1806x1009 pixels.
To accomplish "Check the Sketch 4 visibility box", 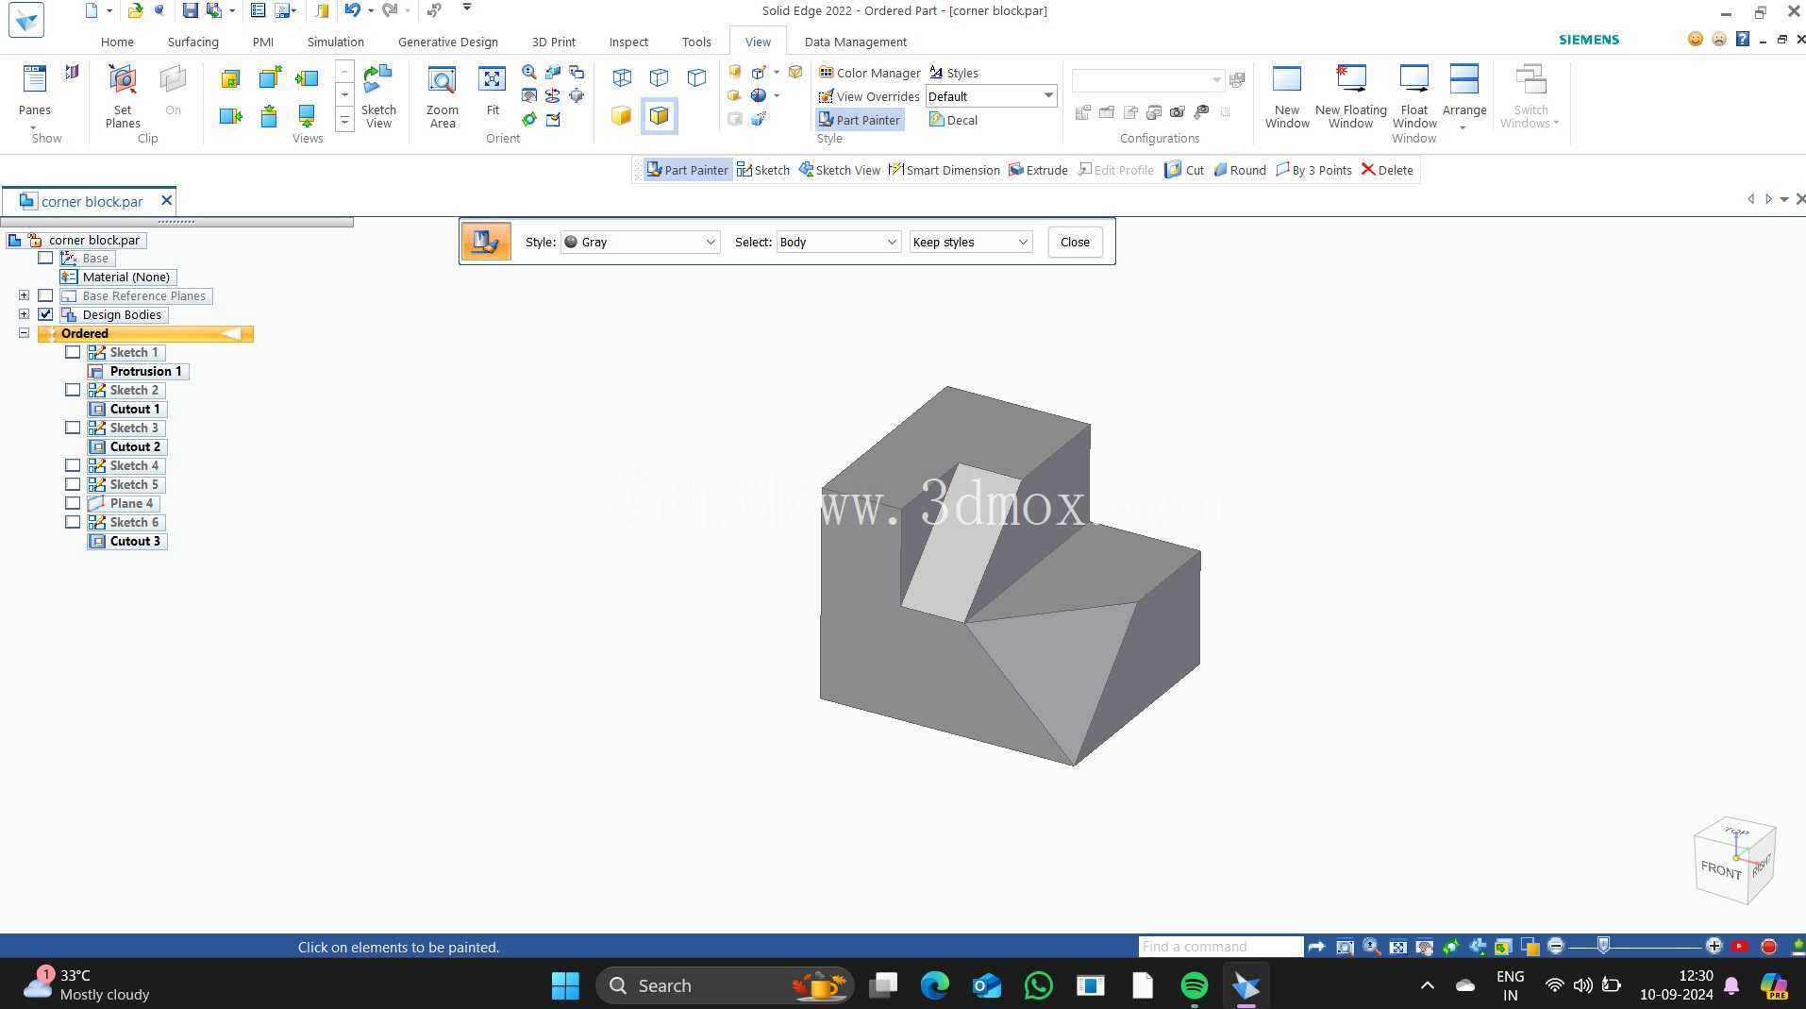I will (73, 465).
